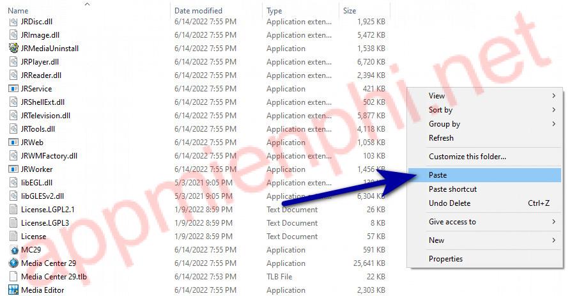Viewport: 579px width, 296px height.
Task: Select the License.LGPL3 file name
Action: click(x=45, y=223)
